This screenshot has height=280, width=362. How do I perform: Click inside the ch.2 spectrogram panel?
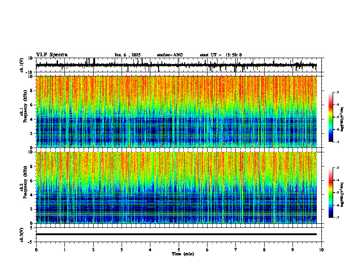[176, 188]
